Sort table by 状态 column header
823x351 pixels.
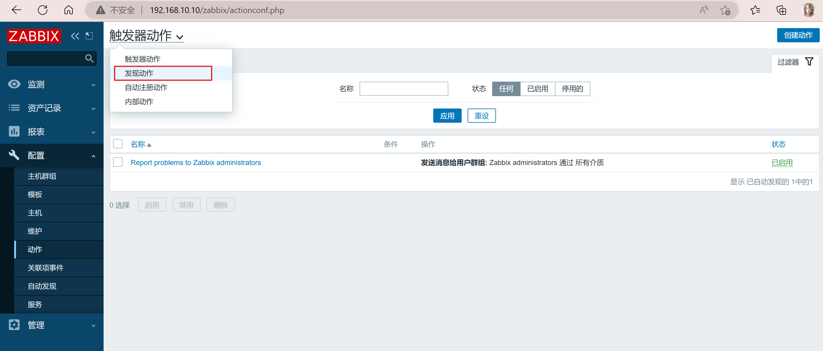(x=778, y=144)
